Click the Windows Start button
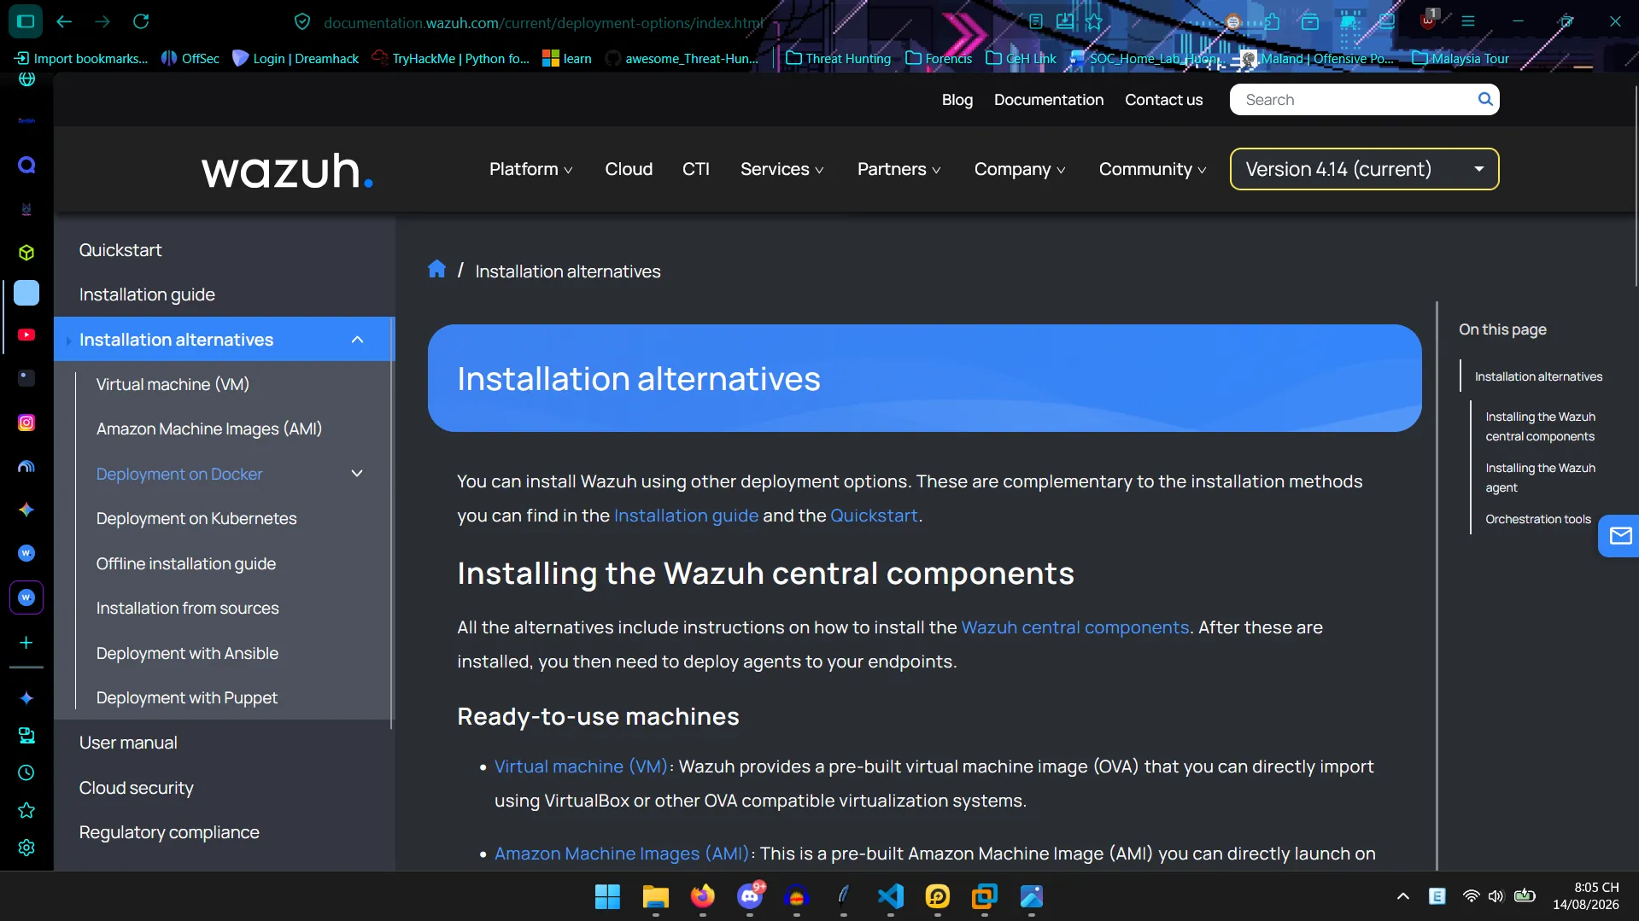 click(x=608, y=896)
